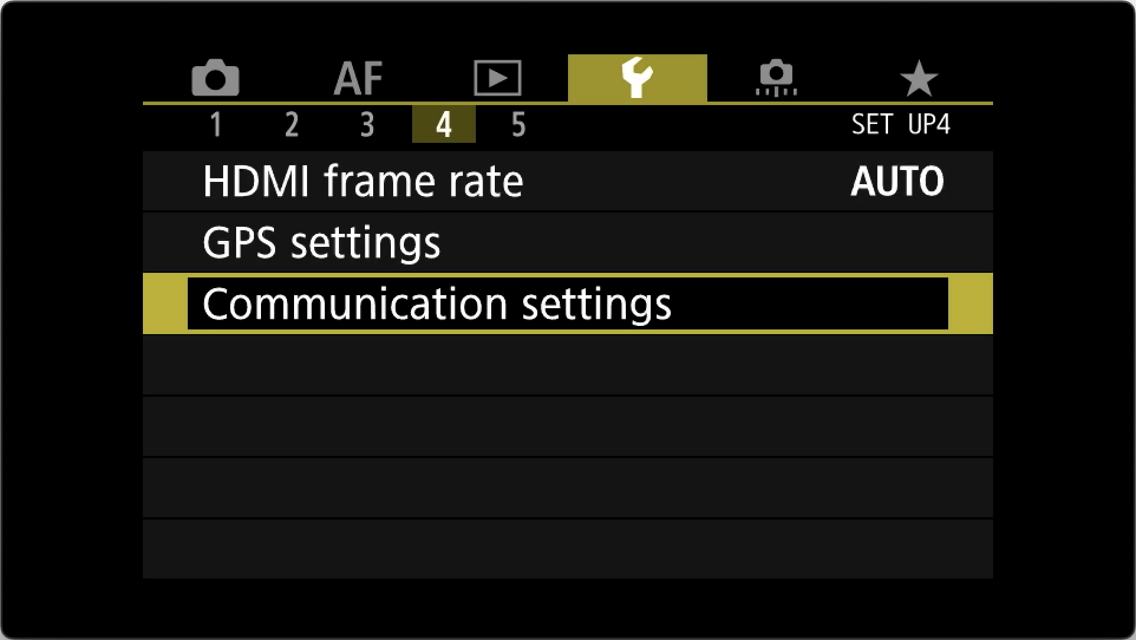Click the last empty row of the menu

tap(567, 549)
